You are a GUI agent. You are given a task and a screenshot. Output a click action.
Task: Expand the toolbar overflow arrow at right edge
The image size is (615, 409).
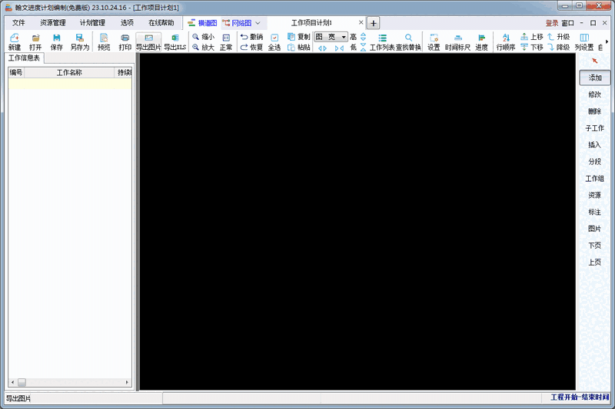(607, 41)
